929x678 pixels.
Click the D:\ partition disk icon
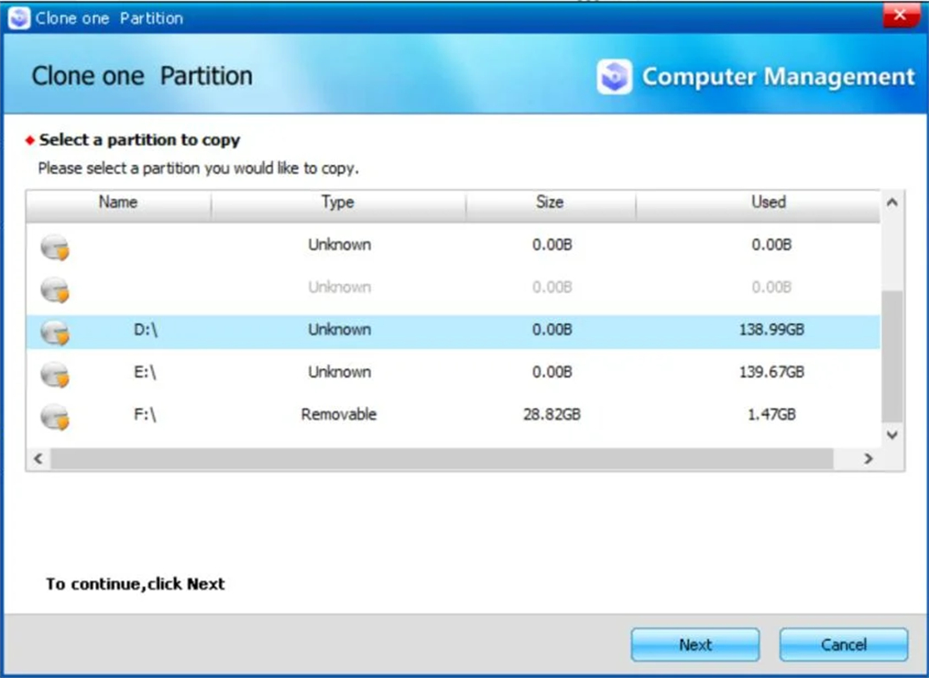[54, 331]
